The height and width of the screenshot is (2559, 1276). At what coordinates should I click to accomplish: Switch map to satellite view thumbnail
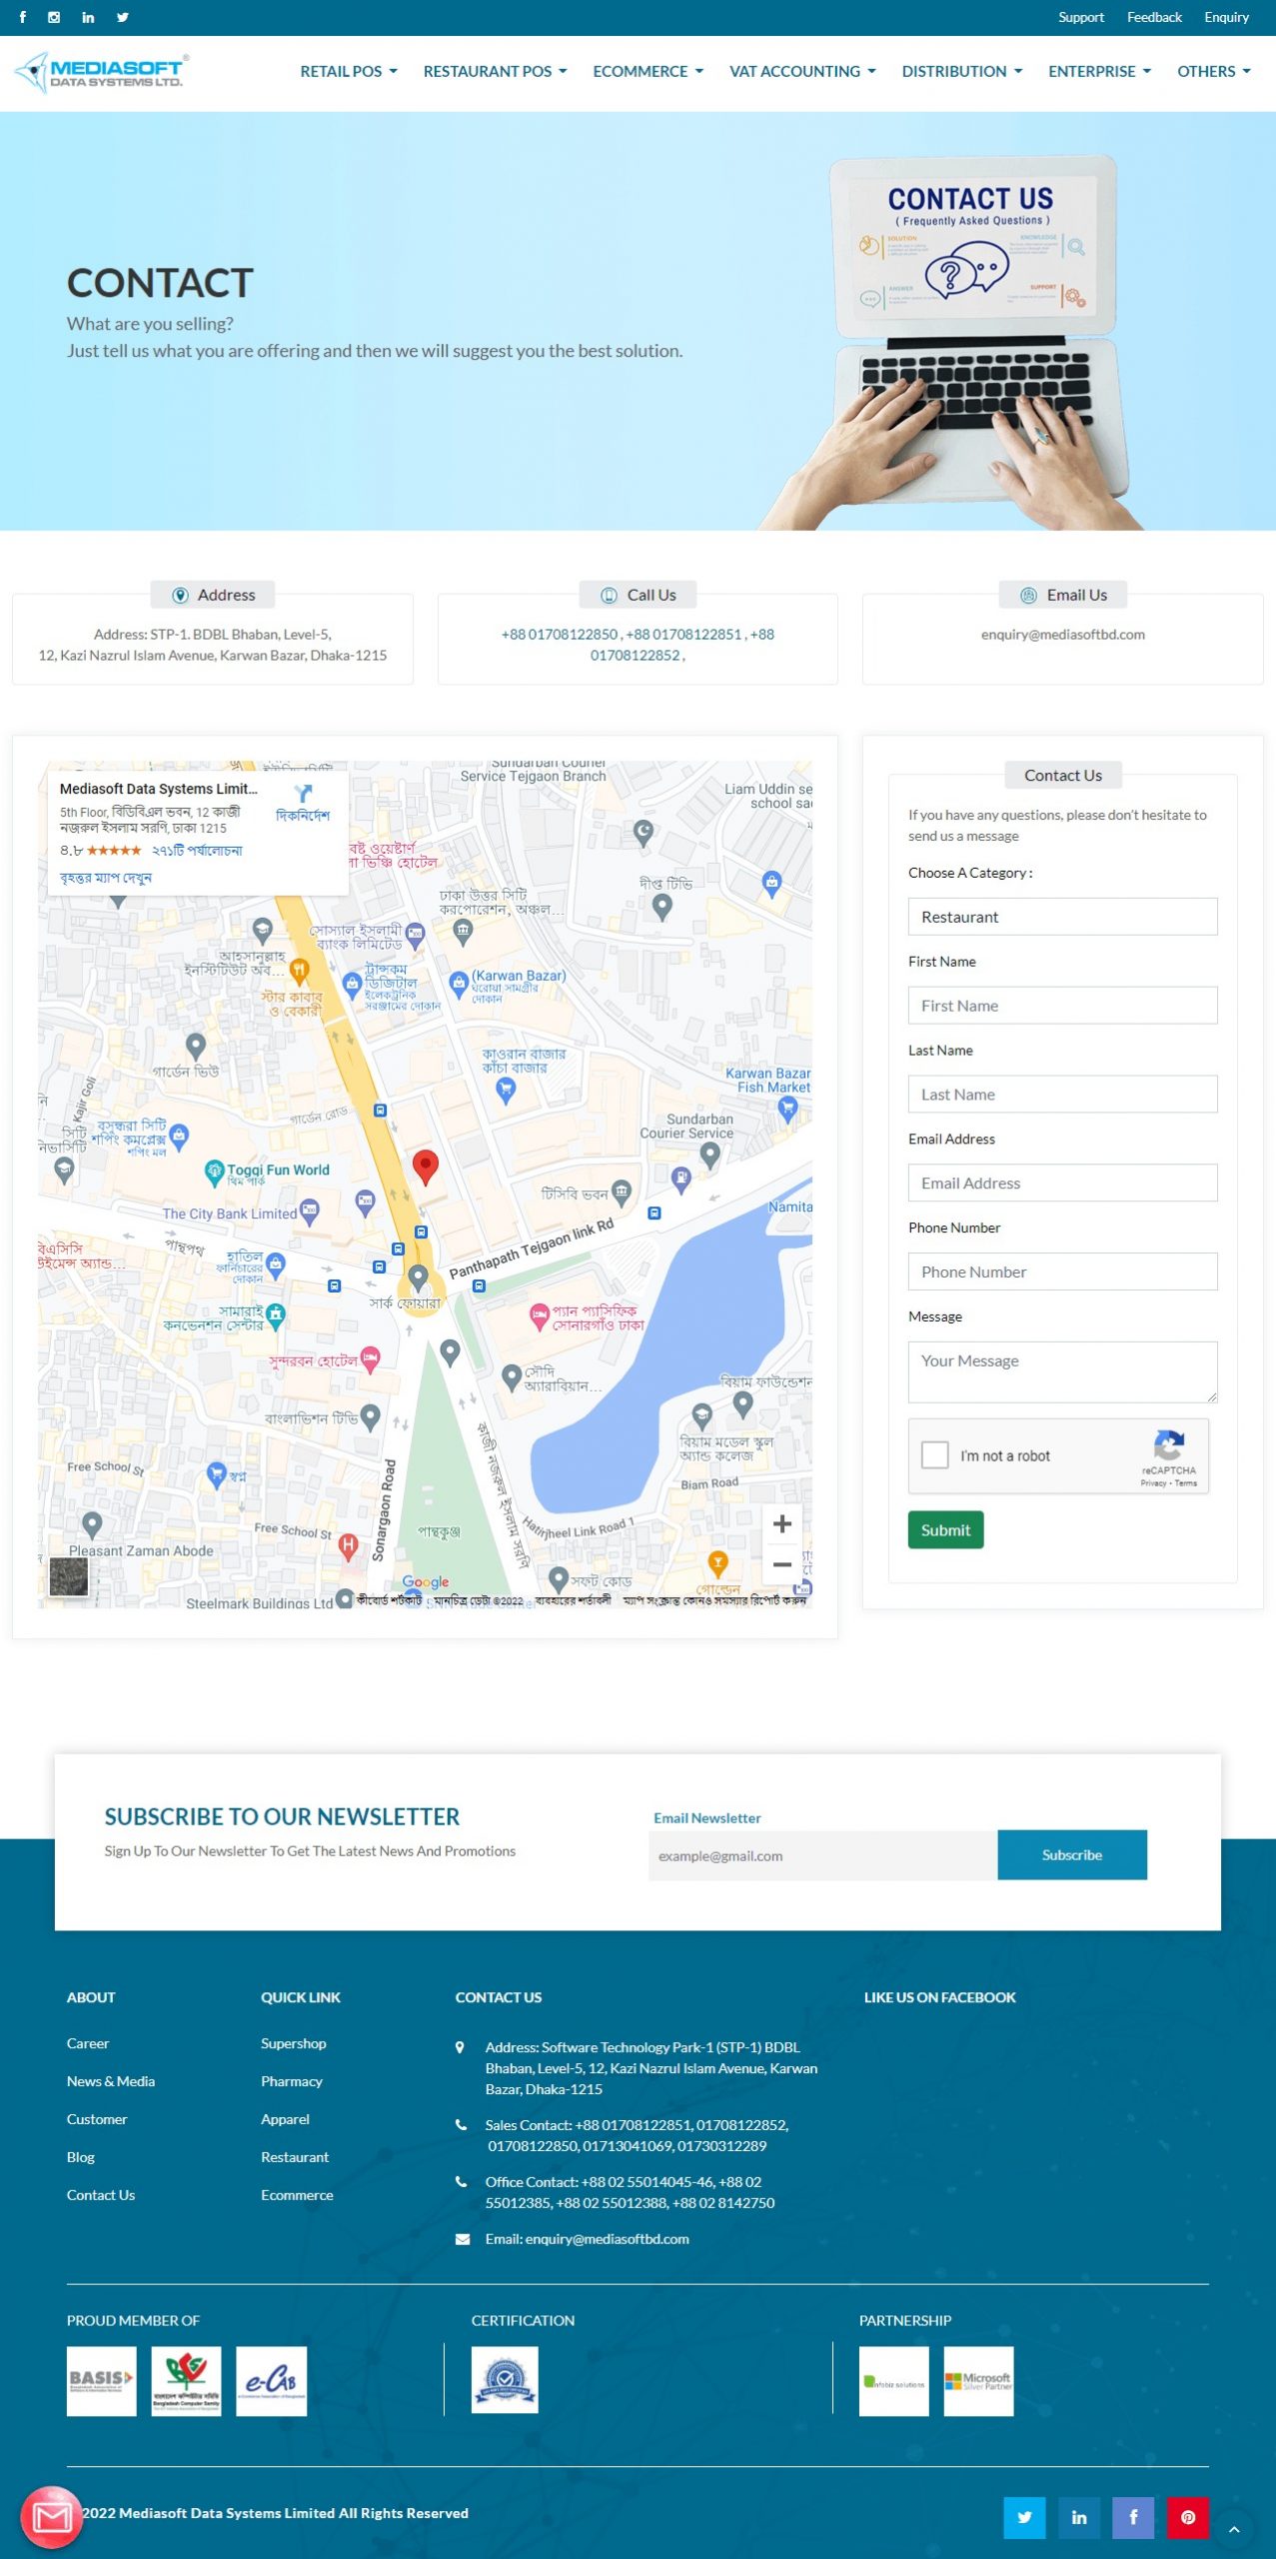click(x=69, y=1576)
